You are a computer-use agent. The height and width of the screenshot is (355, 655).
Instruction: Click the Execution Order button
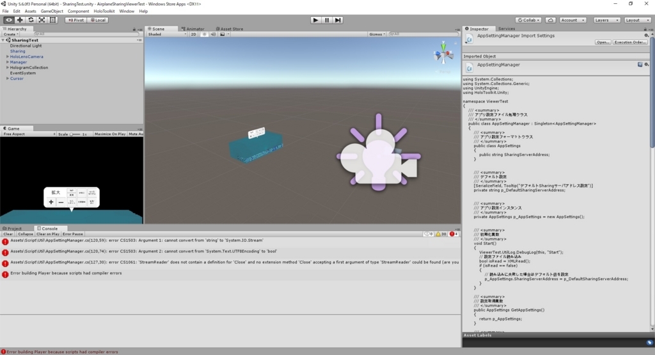coord(630,42)
